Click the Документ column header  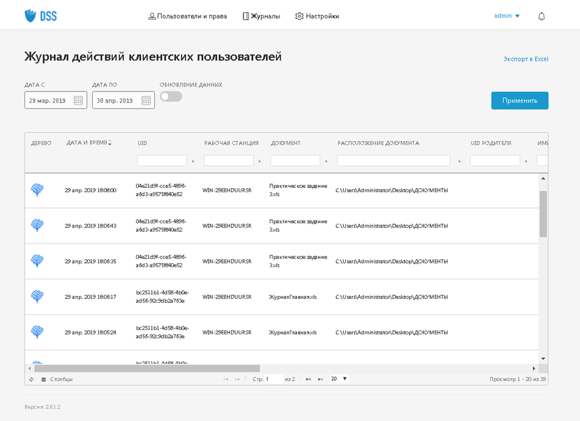point(285,143)
